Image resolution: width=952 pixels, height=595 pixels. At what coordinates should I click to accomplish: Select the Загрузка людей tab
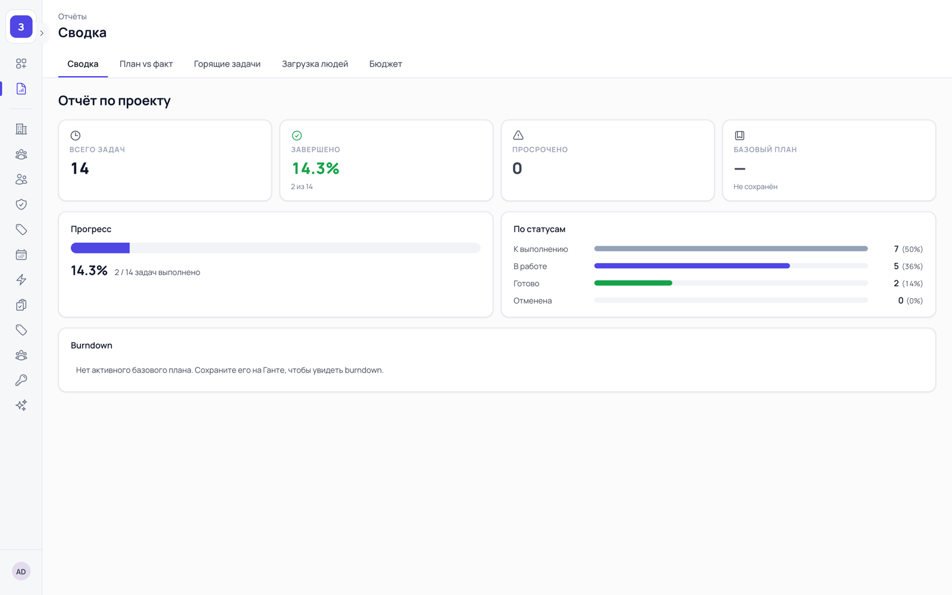pos(315,64)
